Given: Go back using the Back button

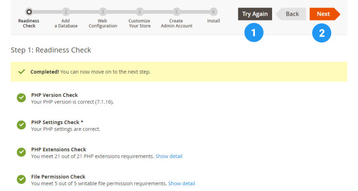Looking at the screenshot, I should tap(292, 14).
